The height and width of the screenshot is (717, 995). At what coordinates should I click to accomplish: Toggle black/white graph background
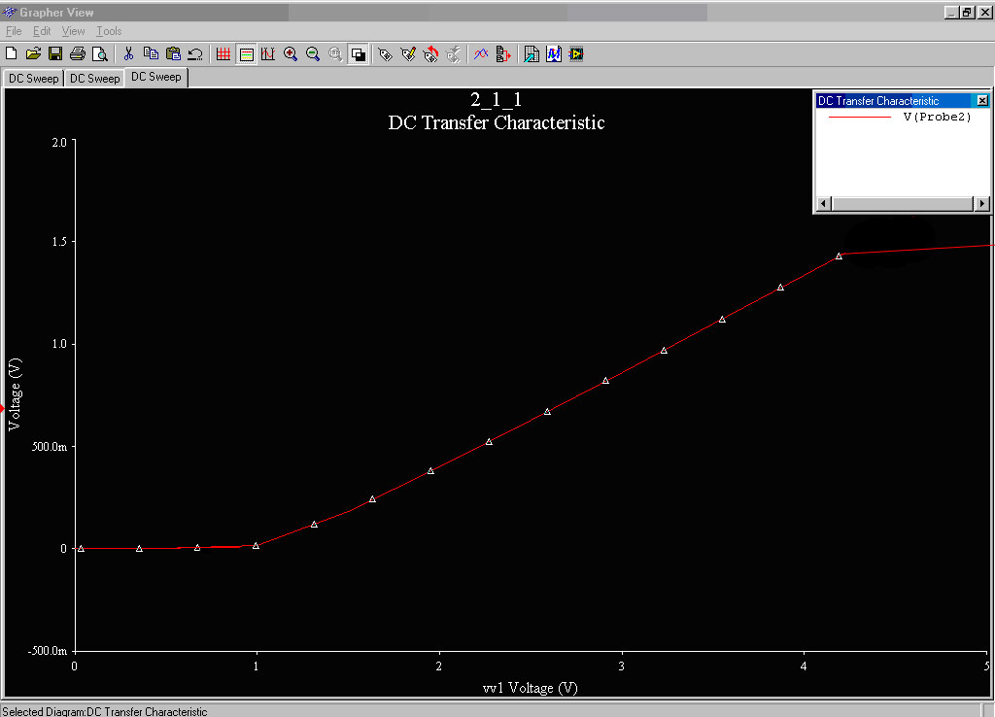(359, 54)
